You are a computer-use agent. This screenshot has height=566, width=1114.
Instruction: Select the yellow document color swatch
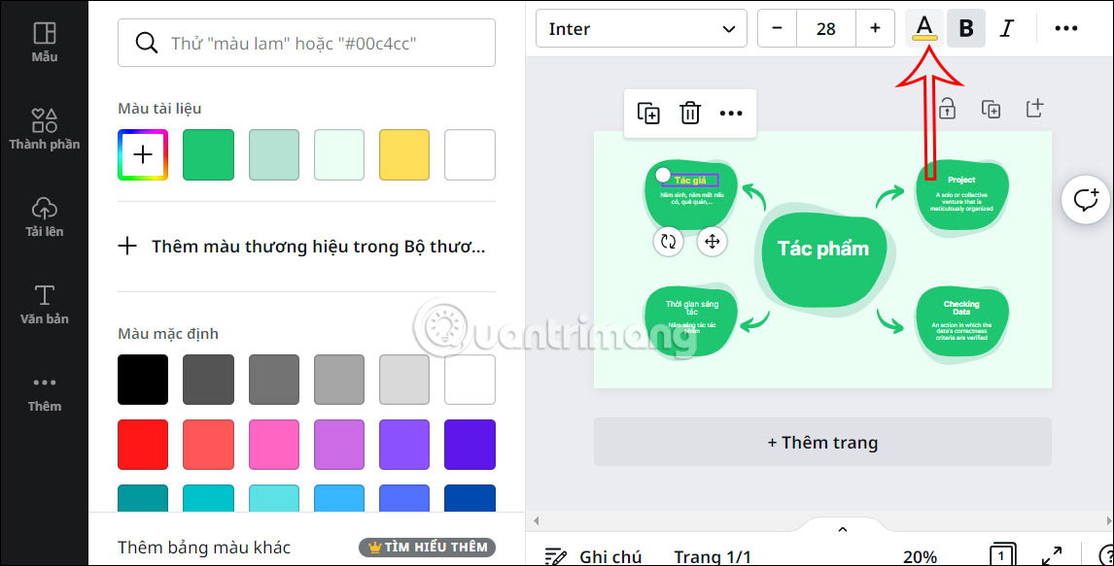404,155
